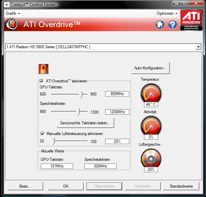The height and width of the screenshot is (197, 206).
Task: Click the Verwerfen button
Action: (x=143, y=186)
